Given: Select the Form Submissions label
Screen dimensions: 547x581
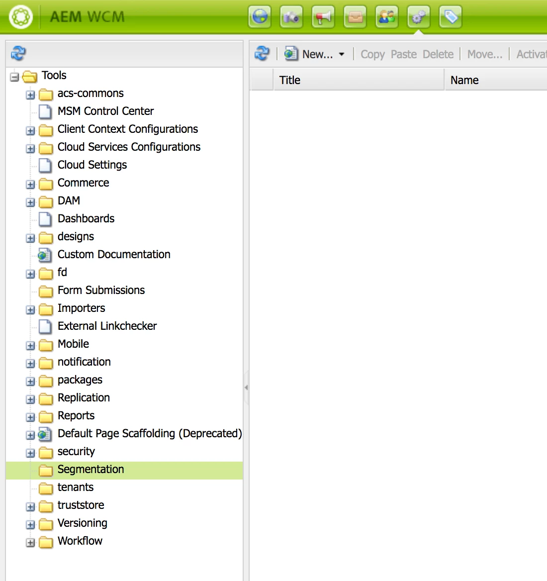Looking at the screenshot, I should [x=101, y=290].
